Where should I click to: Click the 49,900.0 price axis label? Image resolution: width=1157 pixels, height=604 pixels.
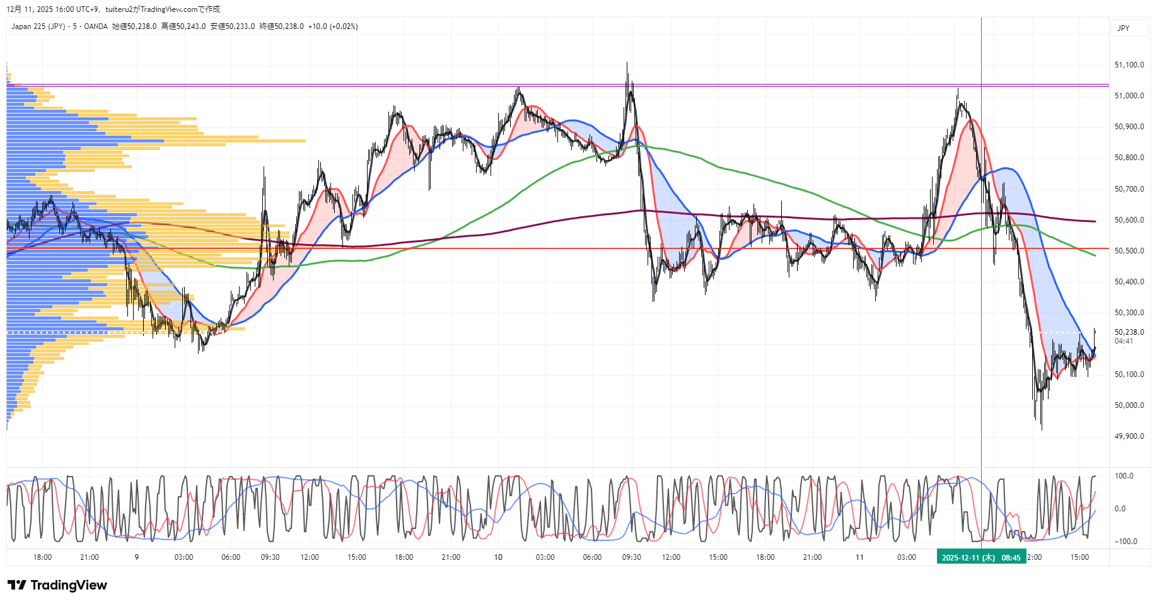tap(1129, 436)
